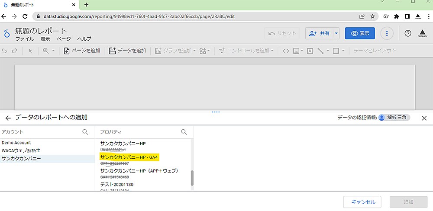433x211 pixels.
Task: Open the community visualizations icon
Action: pyautogui.click(x=203, y=51)
